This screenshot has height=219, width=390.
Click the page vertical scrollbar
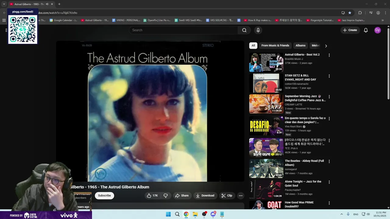388,64
